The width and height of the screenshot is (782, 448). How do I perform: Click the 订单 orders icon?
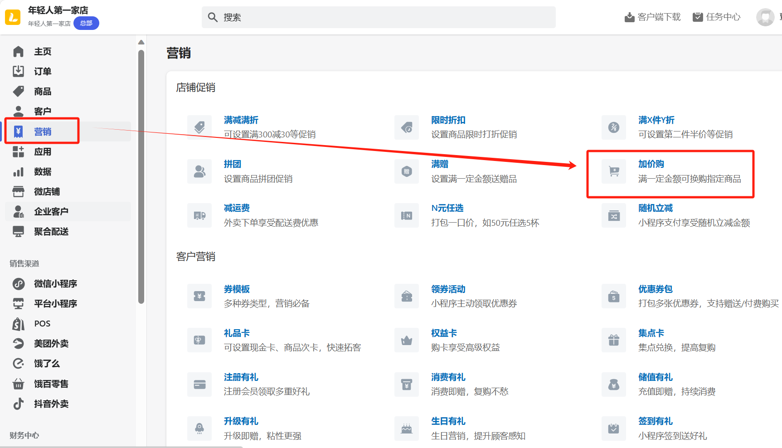(18, 71)
